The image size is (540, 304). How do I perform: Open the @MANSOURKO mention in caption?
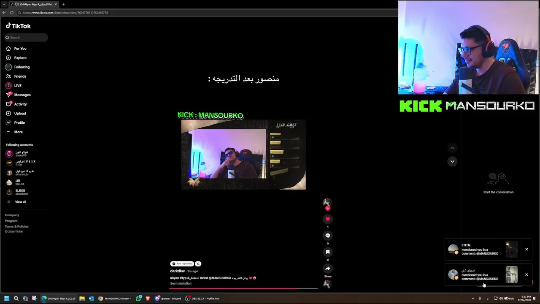[220, 278]
